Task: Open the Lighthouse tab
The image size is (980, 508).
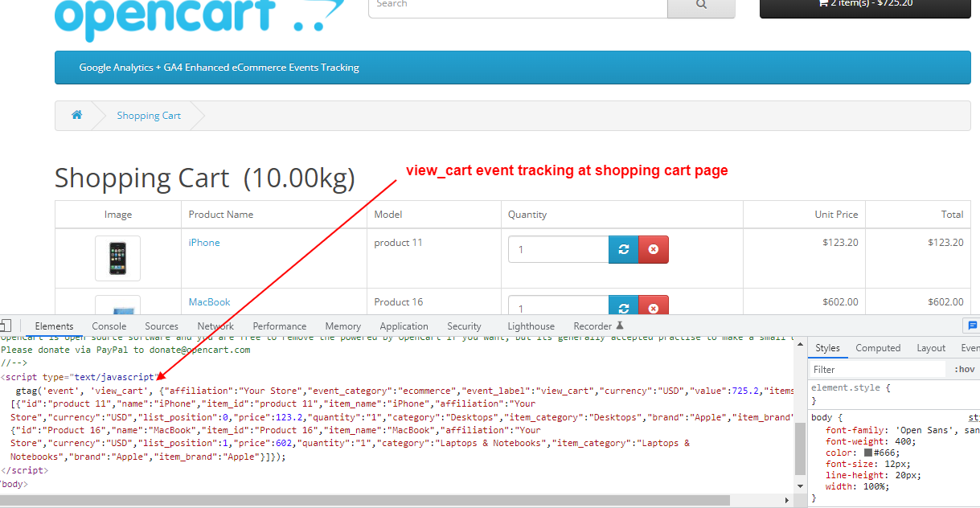Action: coord(531,326)
